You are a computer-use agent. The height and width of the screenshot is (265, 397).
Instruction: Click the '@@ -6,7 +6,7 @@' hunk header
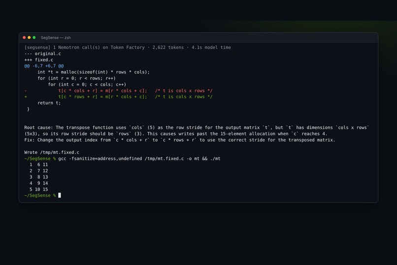point(44,66)
